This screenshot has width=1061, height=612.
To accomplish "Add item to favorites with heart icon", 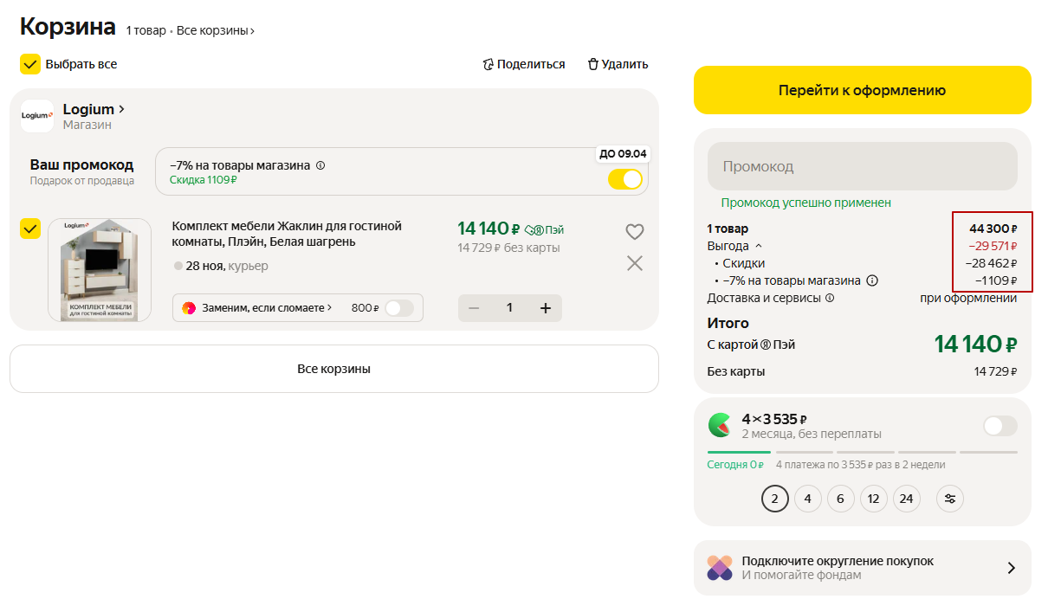I will pyautogui.click(x=635, y=232).
